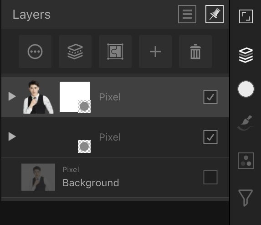Click the group layers stack icon
This screenshot has height=225, width=261.
(75, 52)
